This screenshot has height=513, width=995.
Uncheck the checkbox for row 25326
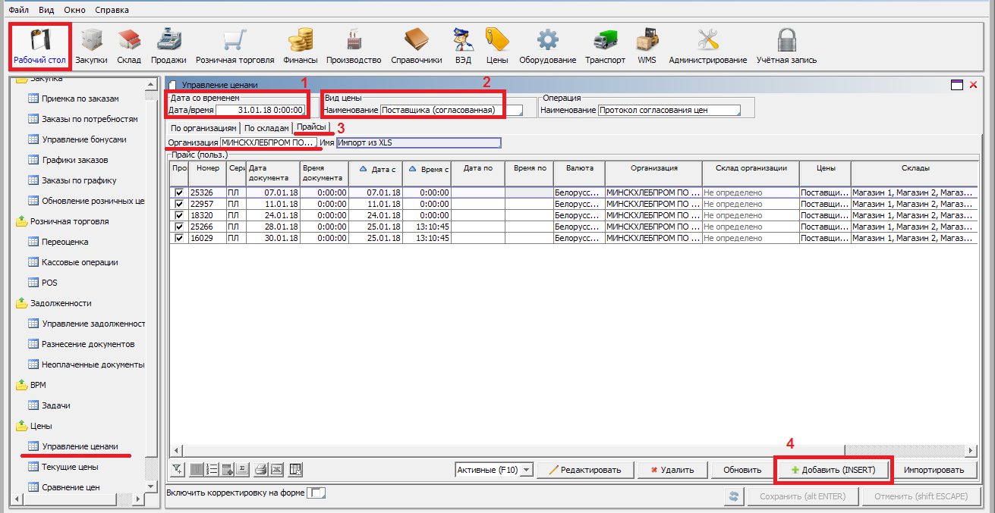(179, 192)
